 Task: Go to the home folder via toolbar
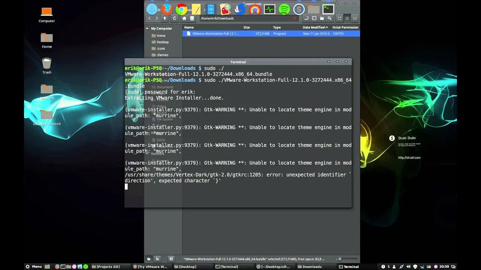point(184,18)
